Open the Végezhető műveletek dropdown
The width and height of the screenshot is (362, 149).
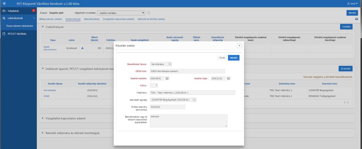click(121, 13)
